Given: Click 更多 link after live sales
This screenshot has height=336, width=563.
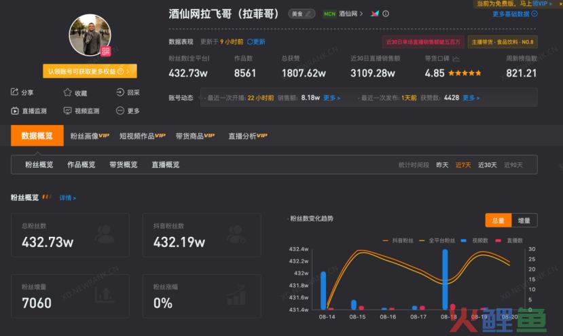Looking at the screenshot, I should pos(332,98).
